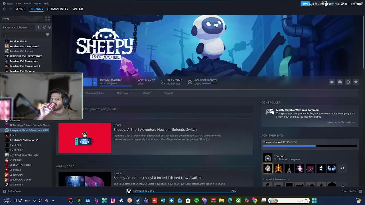The image size is (365, 205).
Task: Open red Nintendo Switch news thumbnail
Action: [85, 138]
